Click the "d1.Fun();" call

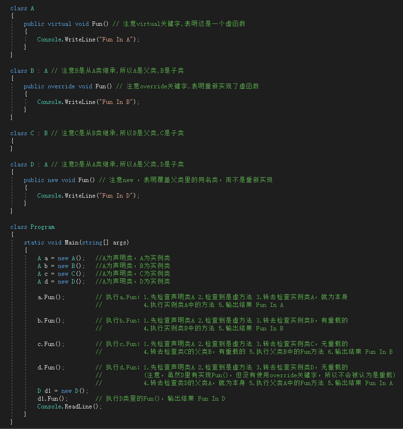point(53,399)
